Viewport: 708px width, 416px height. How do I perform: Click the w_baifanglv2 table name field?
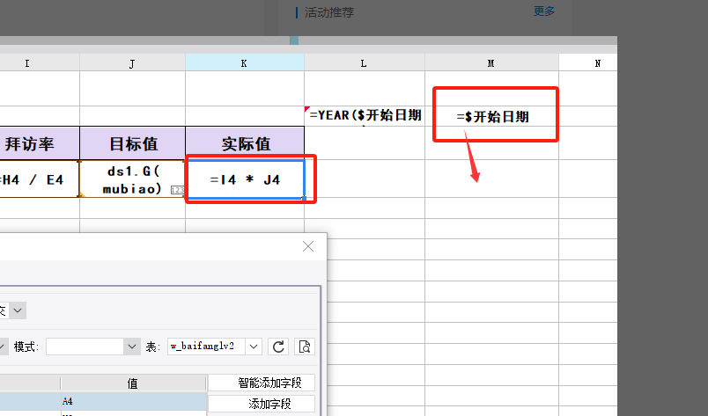(x=206, y=347)
